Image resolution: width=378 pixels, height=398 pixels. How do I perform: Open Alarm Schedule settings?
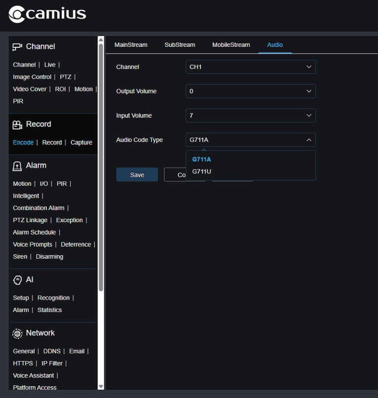34,232
